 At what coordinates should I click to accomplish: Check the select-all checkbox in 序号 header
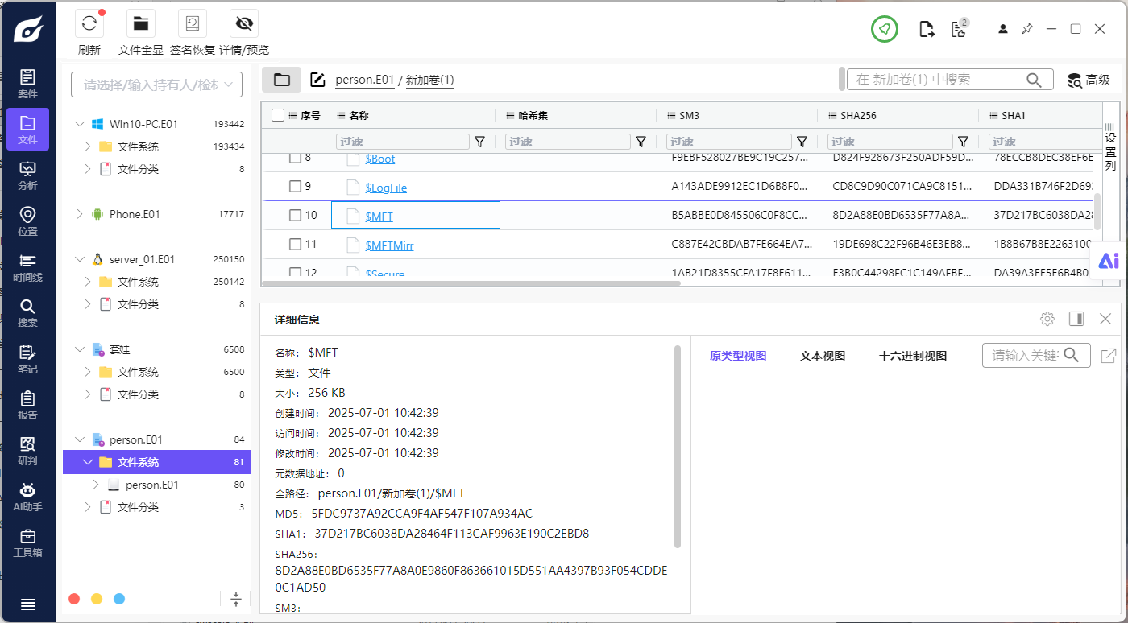pyautogui.click(x=278, y=115)
